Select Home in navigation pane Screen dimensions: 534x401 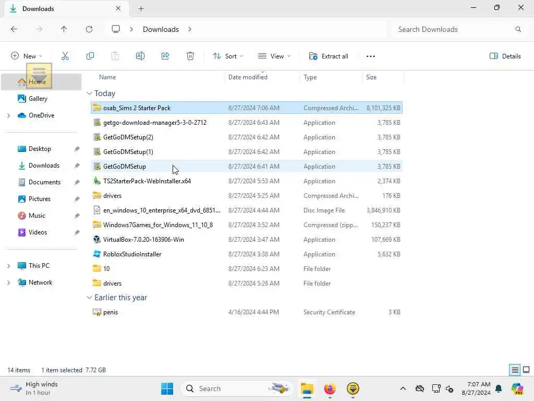pyautogui.click(x=41, y=82)
